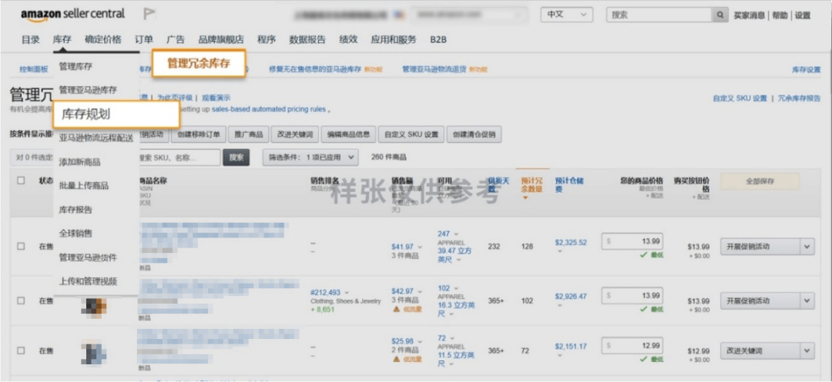Click the magnifier search icon in header
Screen dimensions: 832x382
pyautogui.click(x=720, y=15)
